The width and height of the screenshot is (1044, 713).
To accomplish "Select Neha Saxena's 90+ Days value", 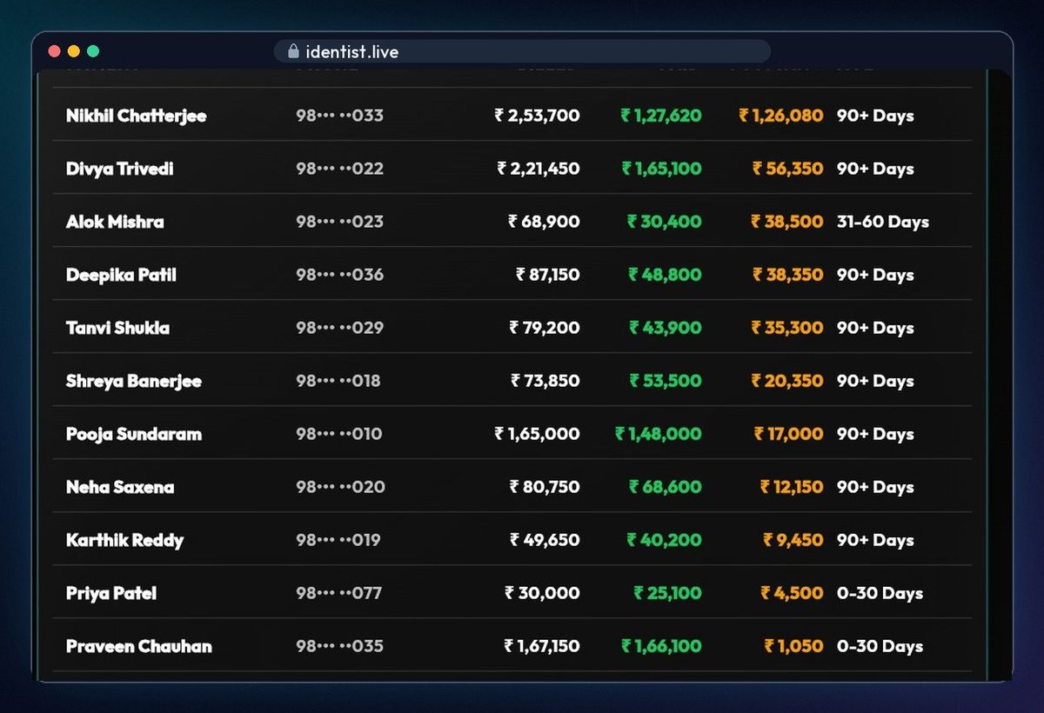I will [x=875, y=487].
